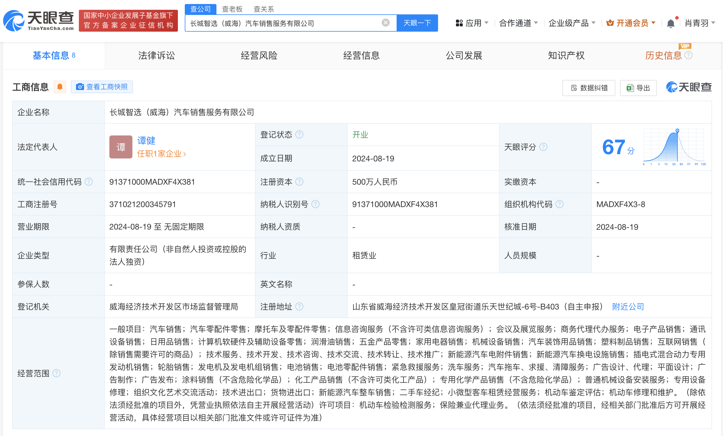Click the camera icon to view 工商快照
This screenshot has height=436, width=723.
(x=79, y=87)
